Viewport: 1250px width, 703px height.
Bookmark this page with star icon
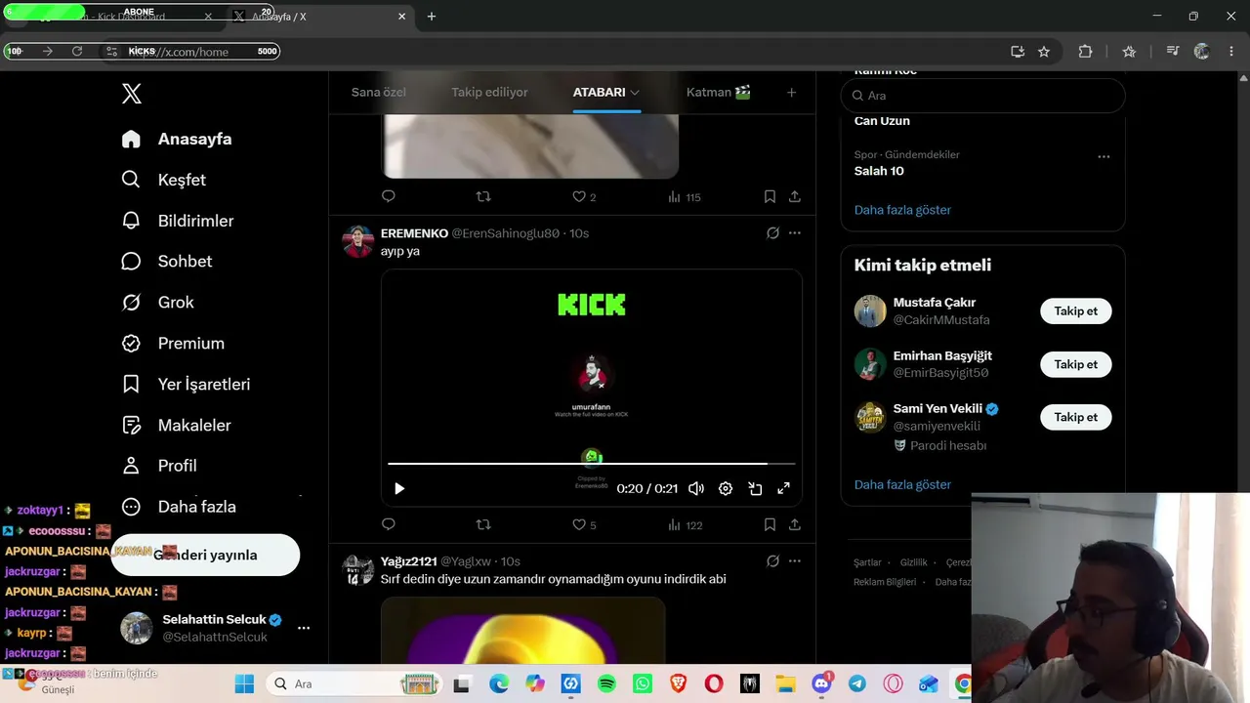(x=1044, y=52)
